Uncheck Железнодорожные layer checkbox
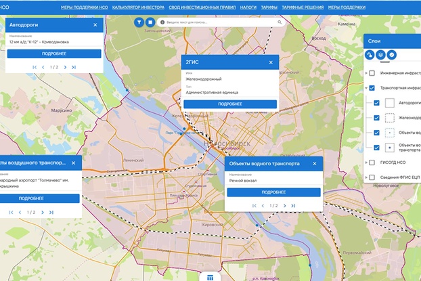The height and width of the screenshot is (281, 421). click(x=377, y=118)
